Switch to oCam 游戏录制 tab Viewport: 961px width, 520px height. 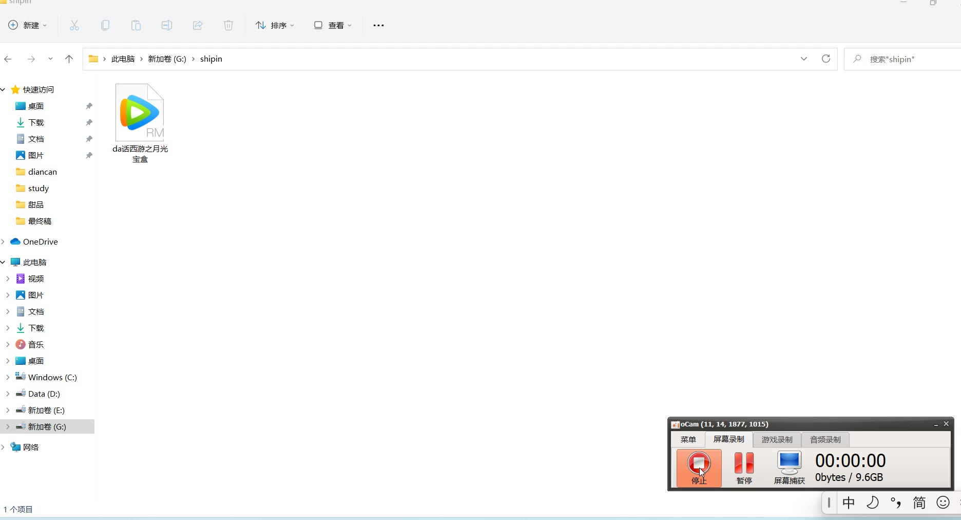coord(777,440)
